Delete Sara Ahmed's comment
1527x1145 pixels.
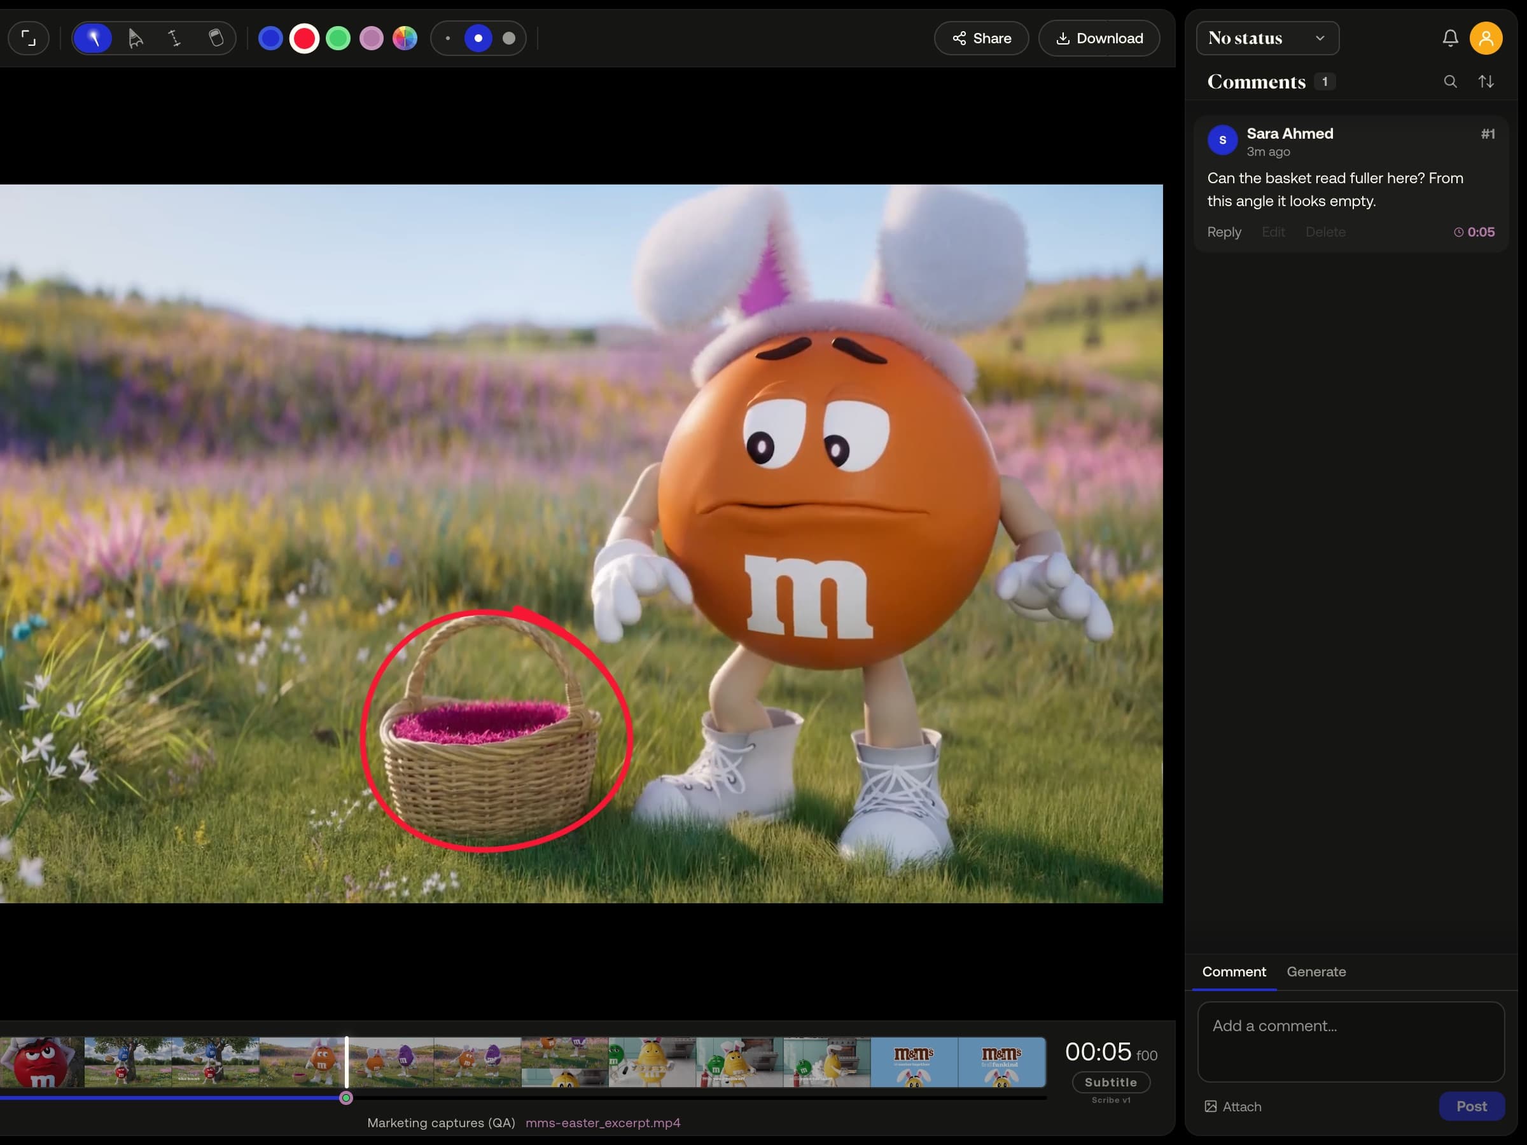(1325, 232)
